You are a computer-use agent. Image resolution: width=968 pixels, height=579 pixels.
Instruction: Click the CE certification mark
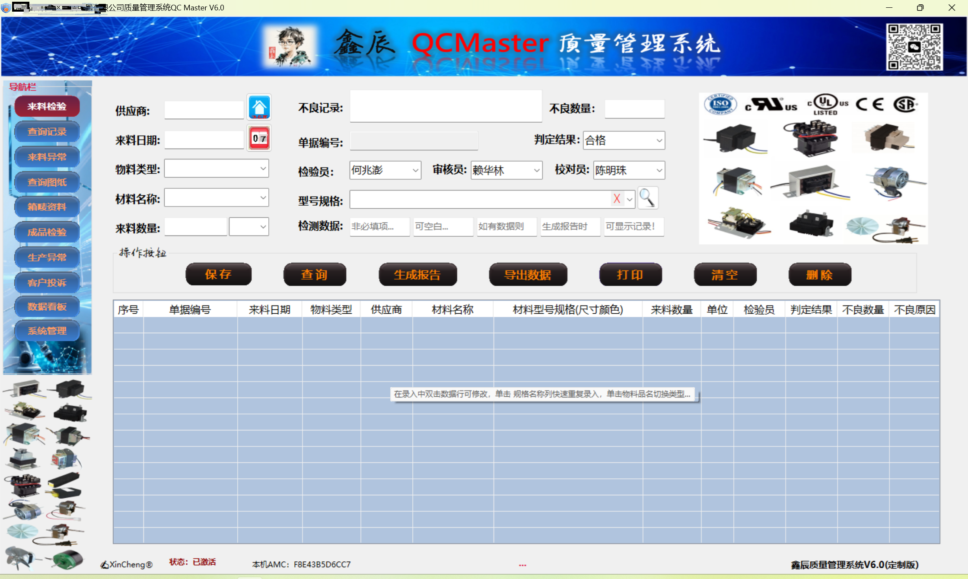869,104
